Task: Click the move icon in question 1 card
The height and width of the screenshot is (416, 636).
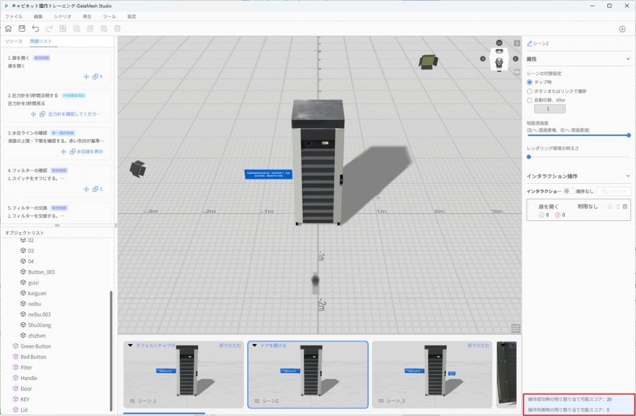Action: (x=86, y=77)
